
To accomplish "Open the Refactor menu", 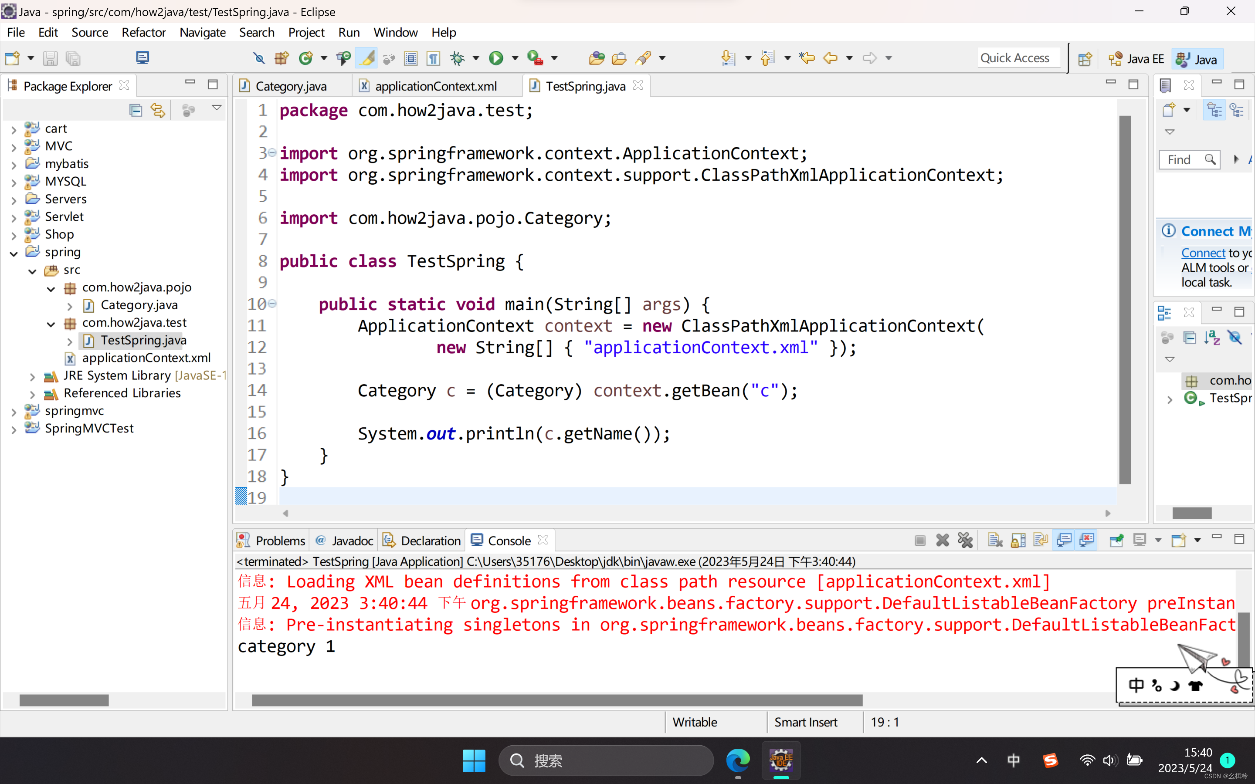I will [143, 32].
